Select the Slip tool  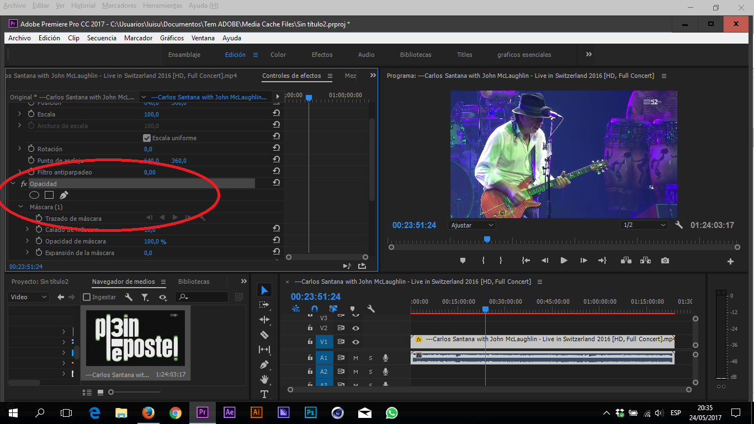pos(264,349)
